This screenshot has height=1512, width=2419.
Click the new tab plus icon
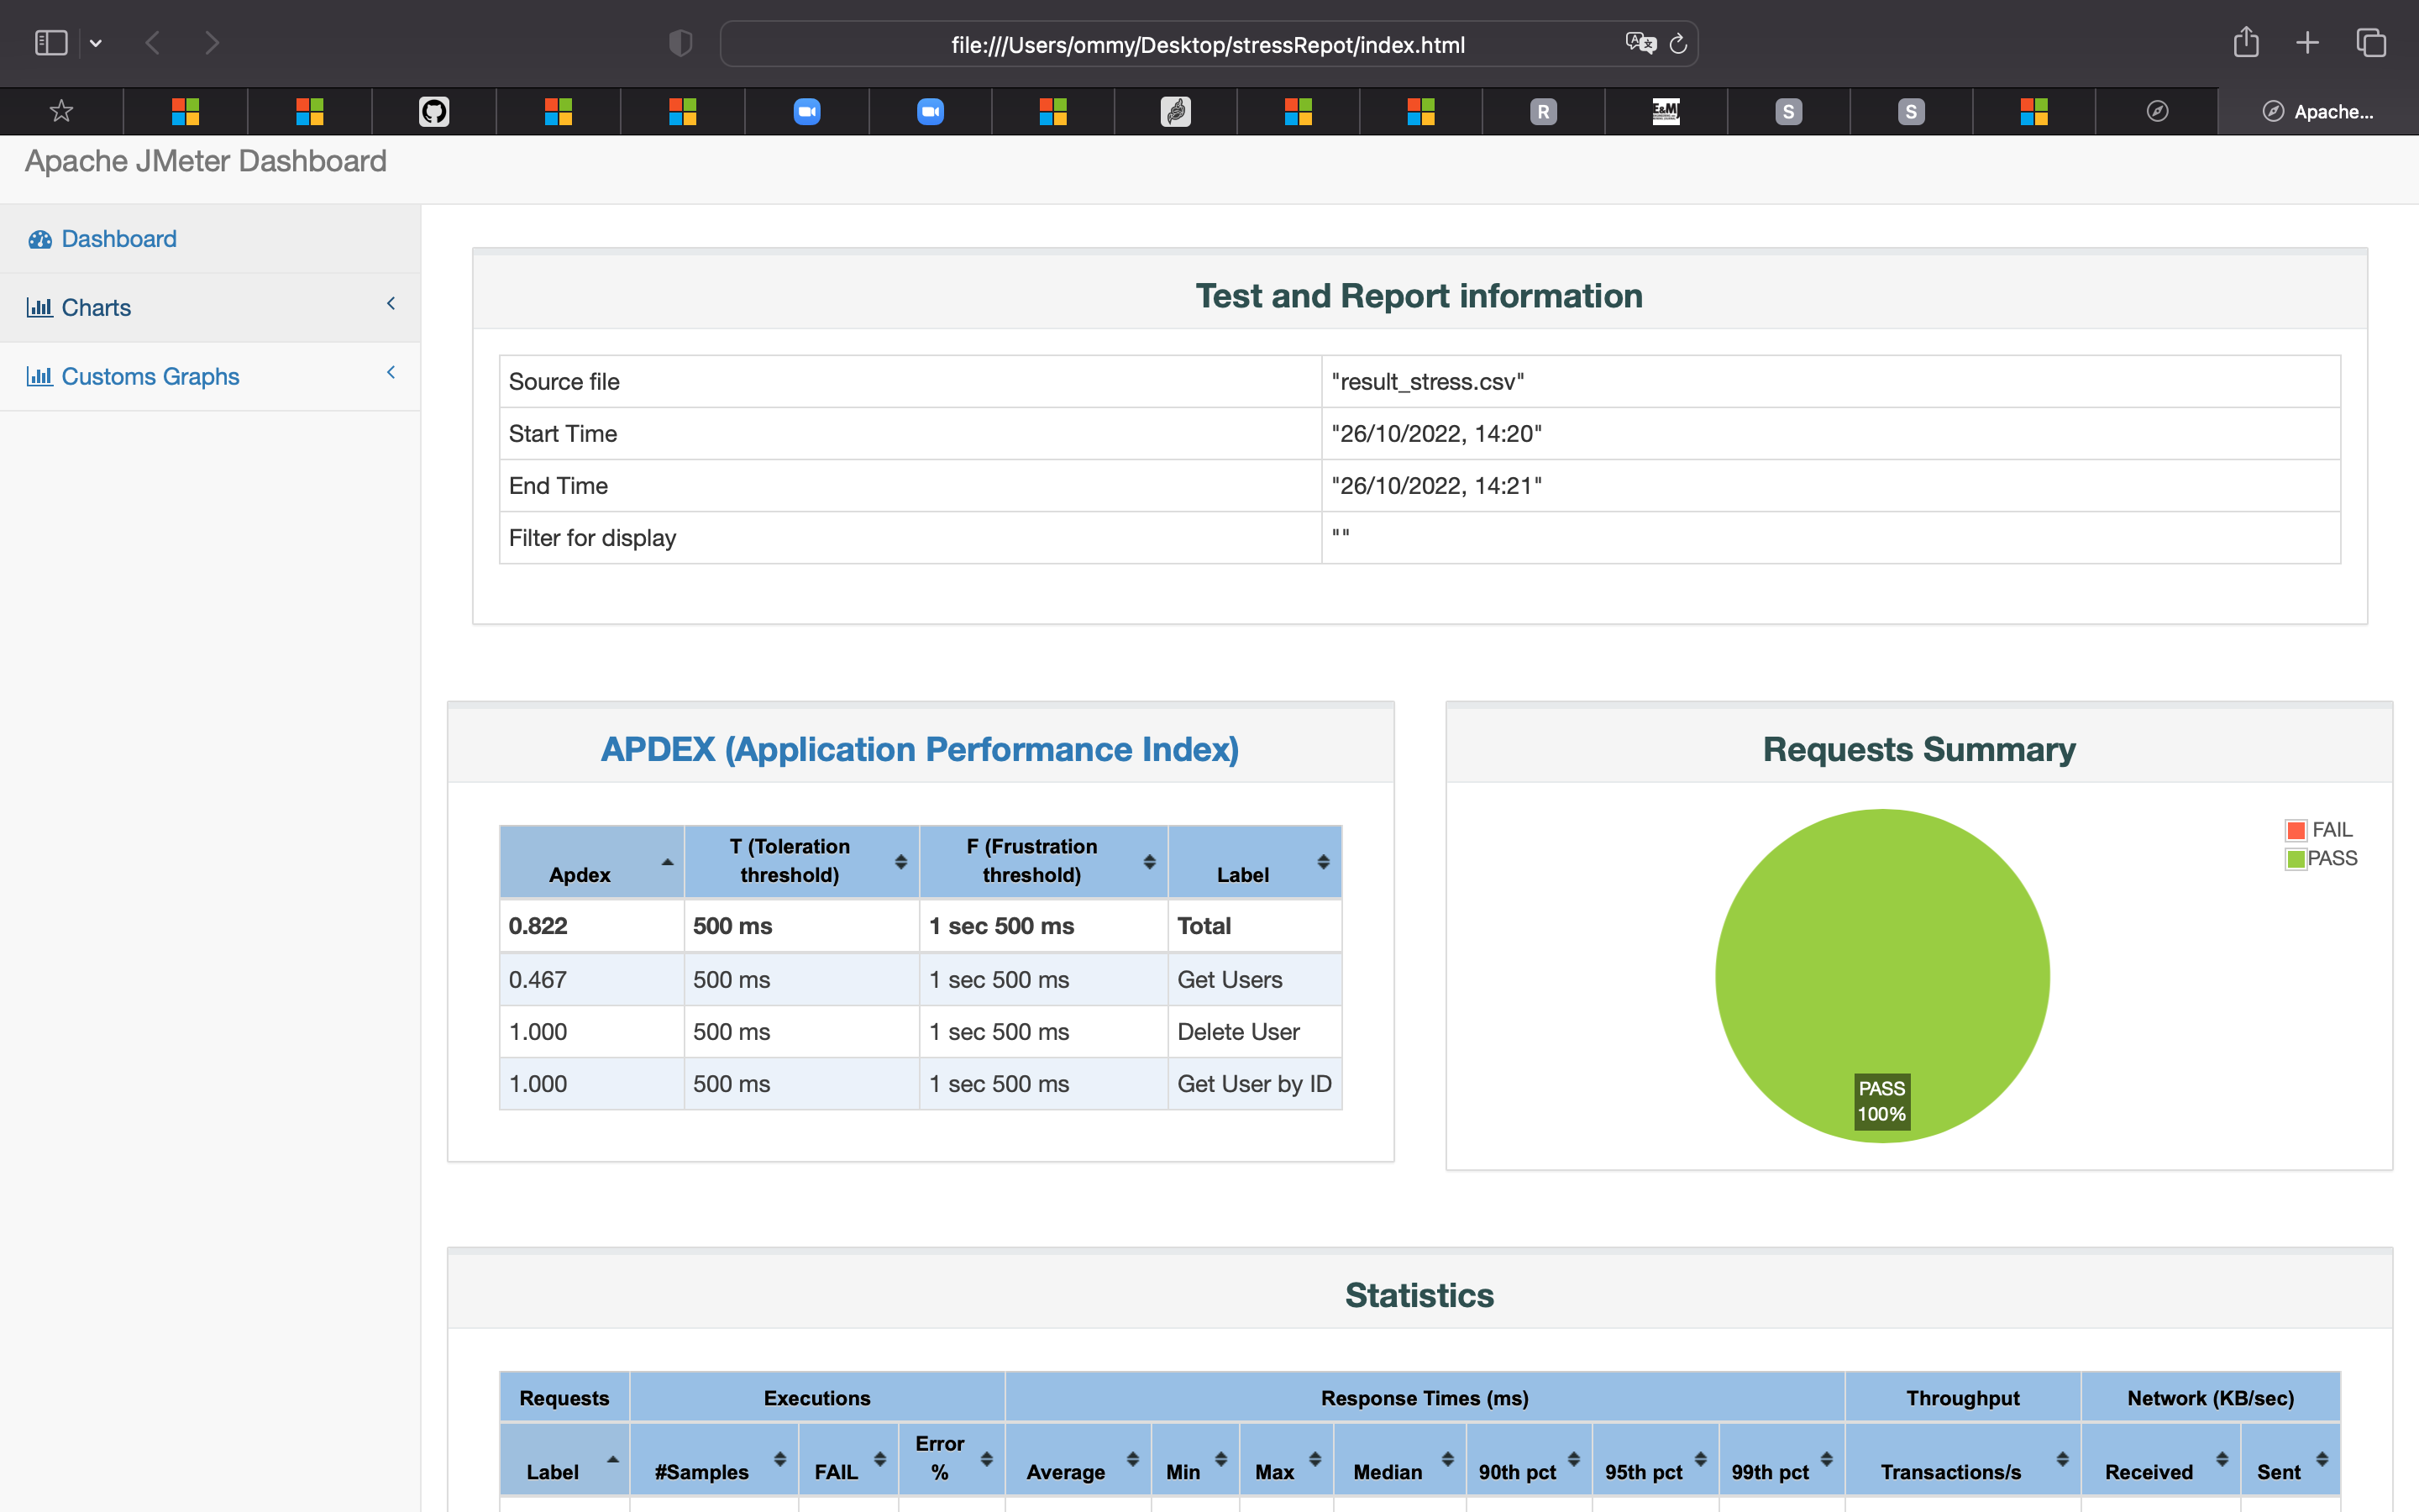(2307, 43)
